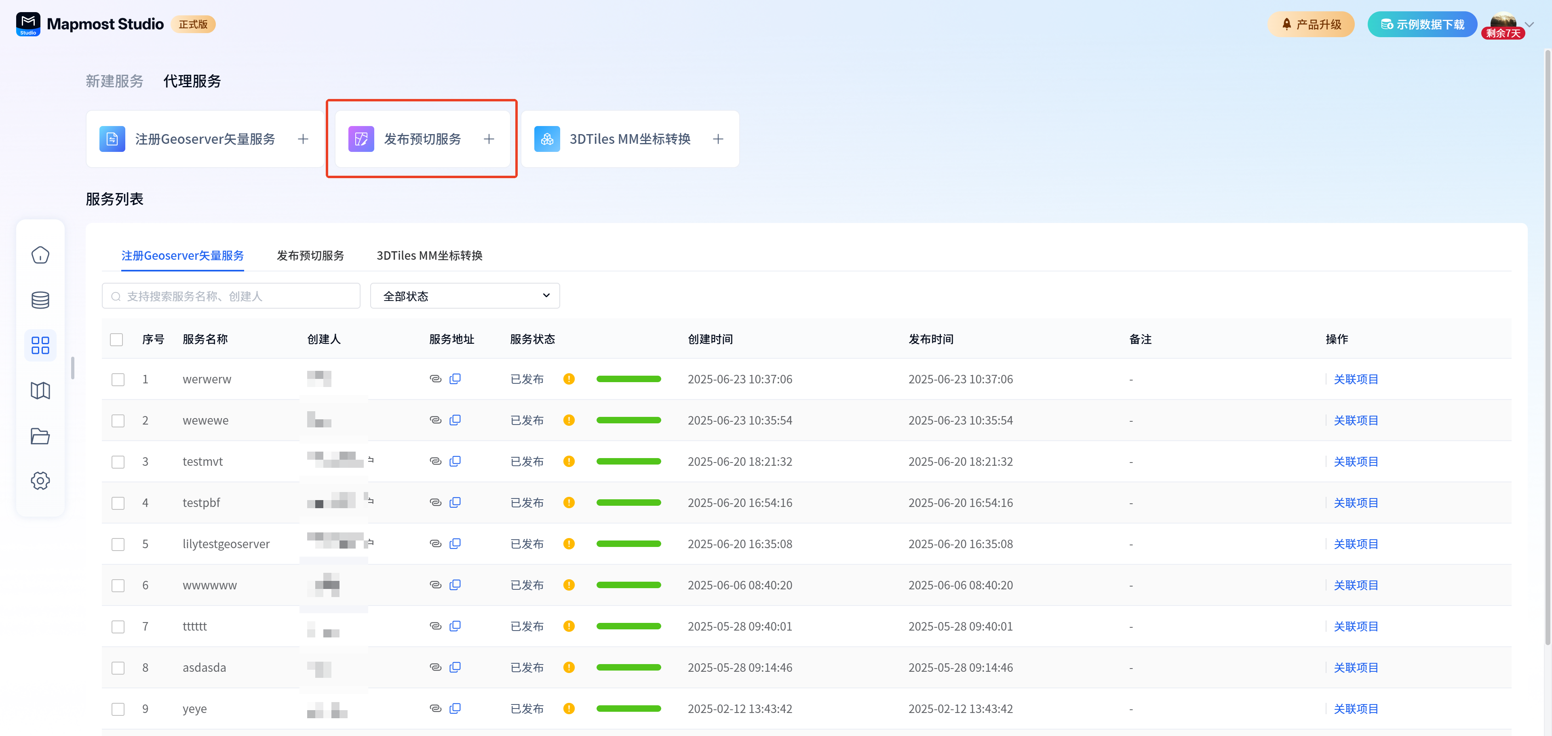Open the settings gear in sidebar
The height and width of the screenshot is (736, 1552).
coord(40,481)
